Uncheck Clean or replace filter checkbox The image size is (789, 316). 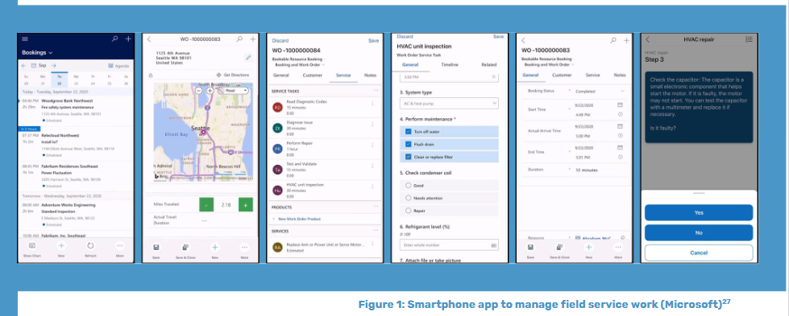[x=408, y=157]
